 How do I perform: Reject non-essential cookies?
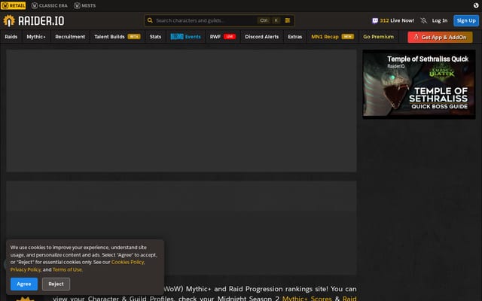click(x=56, y=284)
